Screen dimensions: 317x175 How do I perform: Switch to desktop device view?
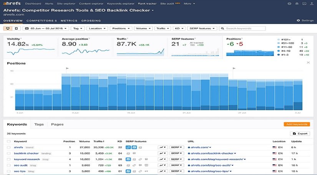pos(8,28)
